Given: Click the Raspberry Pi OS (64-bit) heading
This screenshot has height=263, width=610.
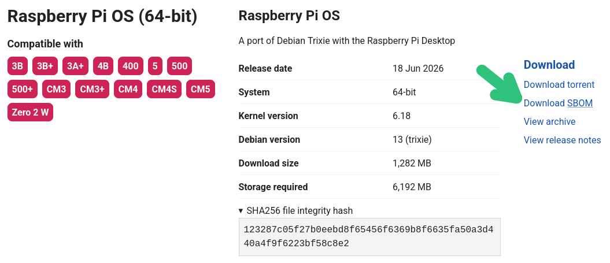Looking at the screenshot, I should click(x=102, y=16).
